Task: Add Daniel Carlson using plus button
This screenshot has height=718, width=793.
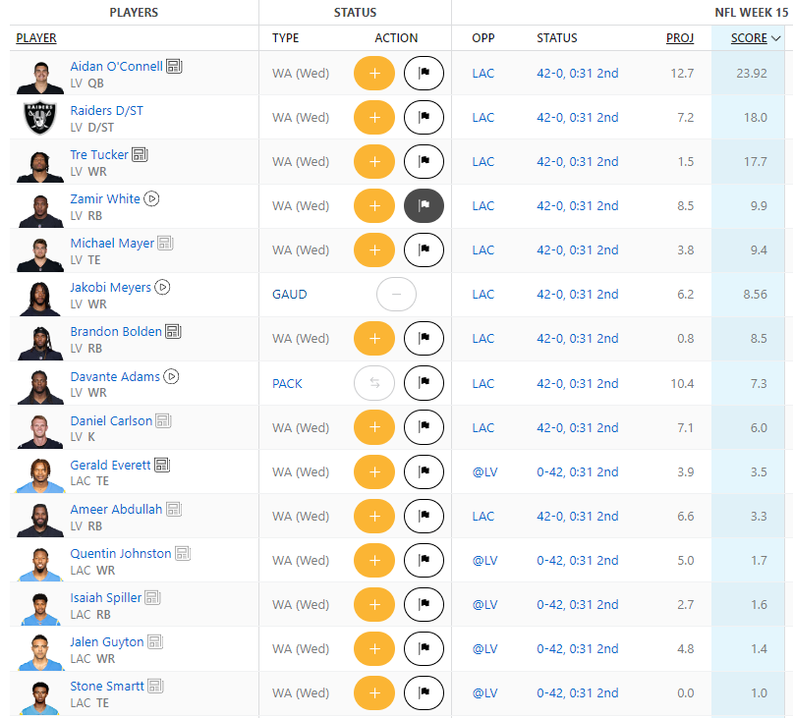Action: coord(374,427)
